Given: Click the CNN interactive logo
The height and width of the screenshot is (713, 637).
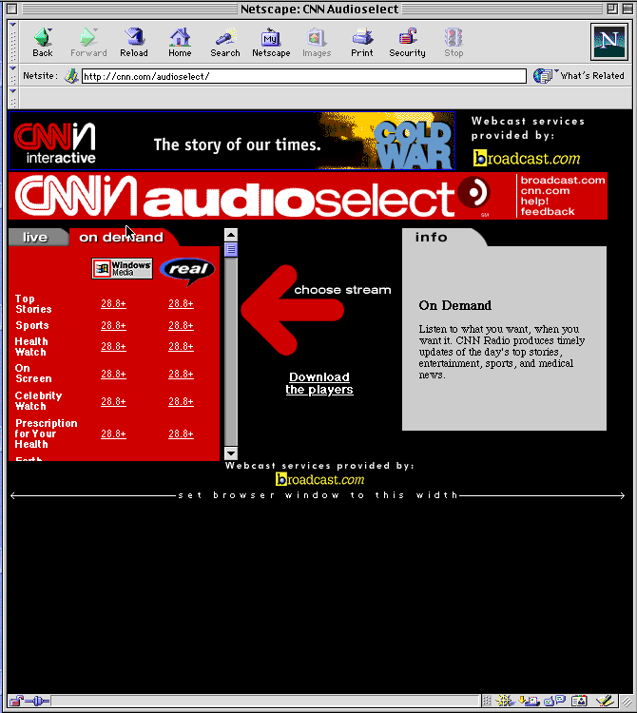Looking at the screenshot, I should pos(54,143).
